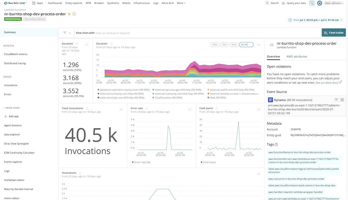Click the Serverless Demo label tag

[x=35, y=19]
